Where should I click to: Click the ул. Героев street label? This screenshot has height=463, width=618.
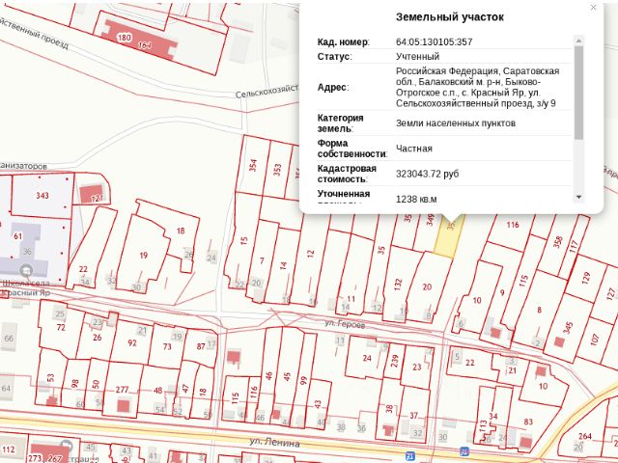tap(345, 324)
